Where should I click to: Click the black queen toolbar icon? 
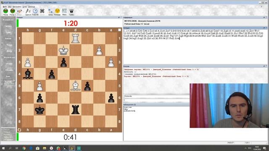coord(71,11)
